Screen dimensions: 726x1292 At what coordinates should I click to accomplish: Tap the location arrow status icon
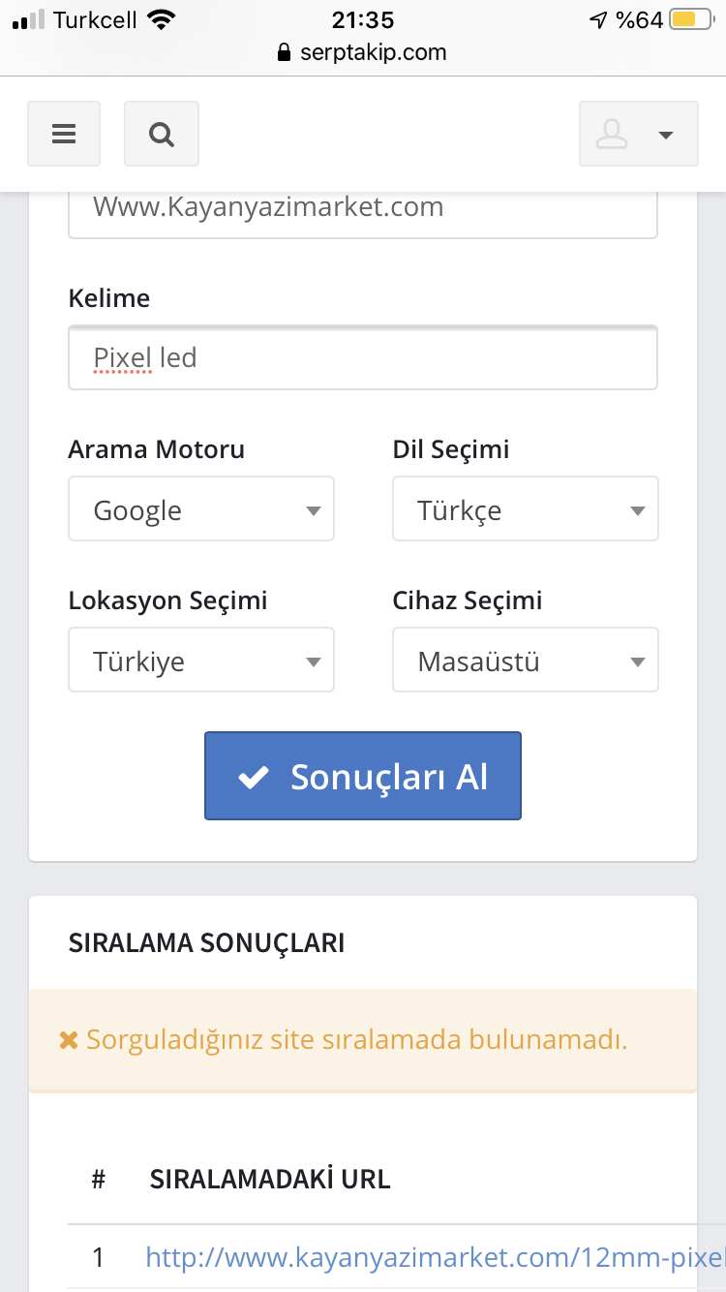tap(599, 19)
